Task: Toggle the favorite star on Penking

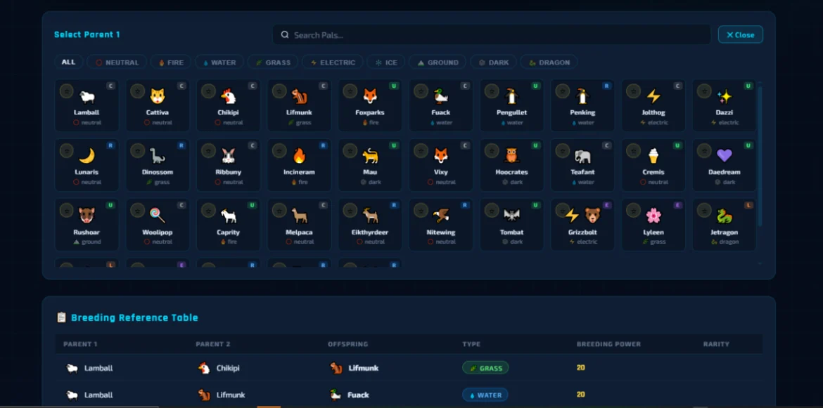Action: click(x=562, y=91)
